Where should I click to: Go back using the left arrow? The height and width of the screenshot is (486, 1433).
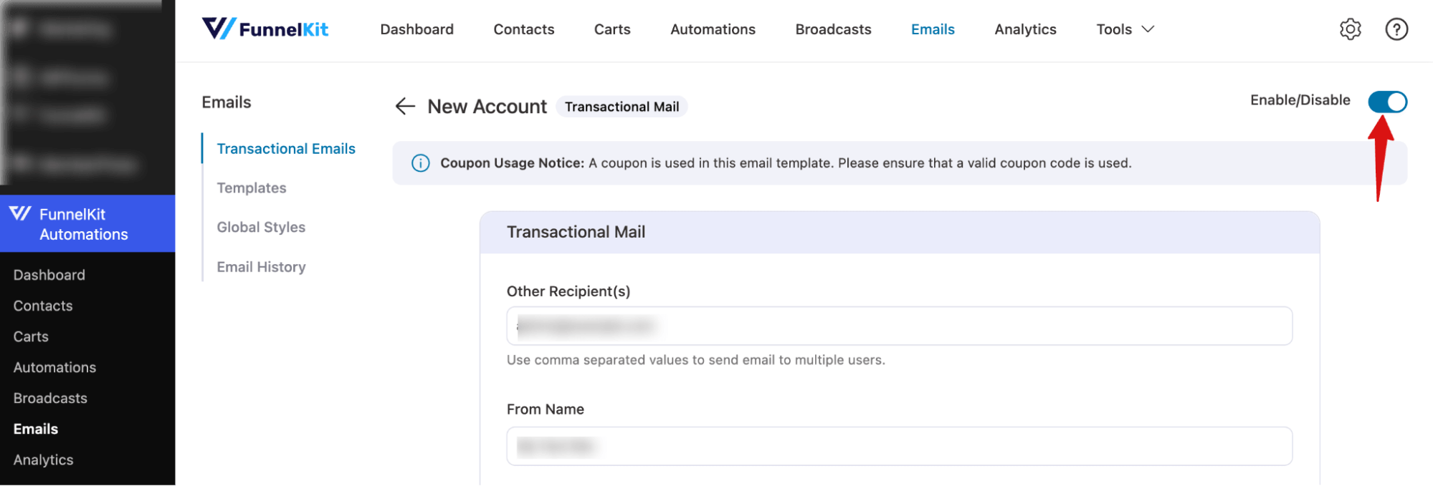pos(405,107)
